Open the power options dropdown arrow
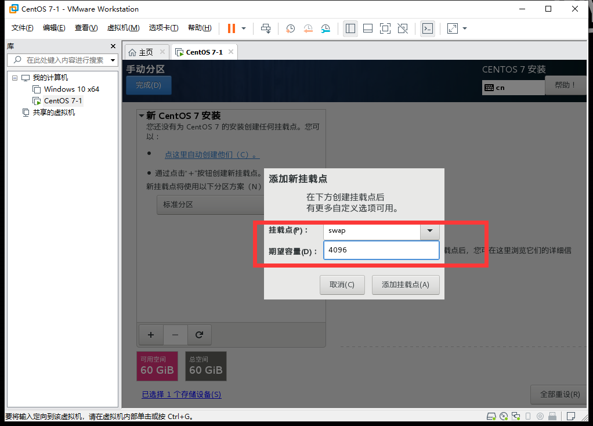593x426 pixels. (244, 28)
